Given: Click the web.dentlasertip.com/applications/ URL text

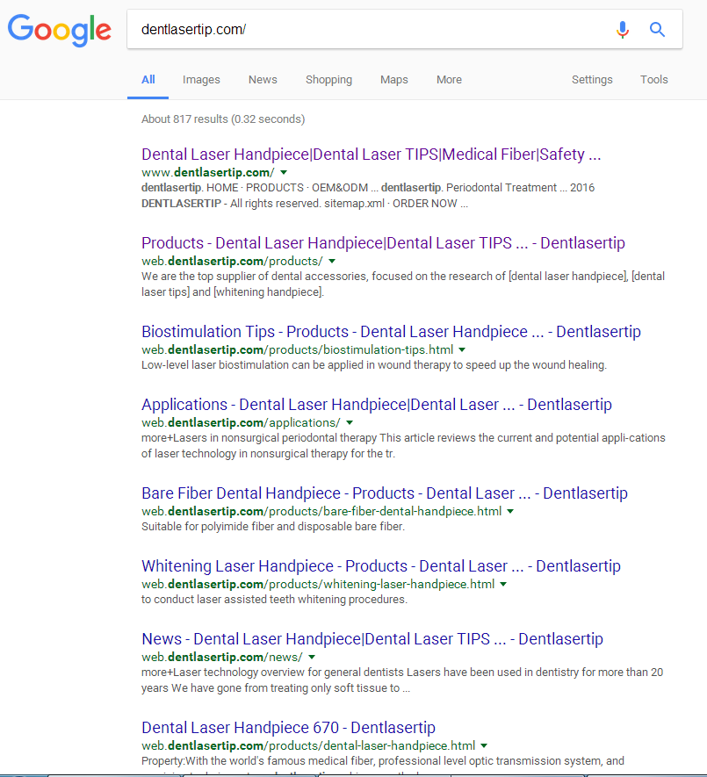Looking at the screenshot, I should 241,422.
